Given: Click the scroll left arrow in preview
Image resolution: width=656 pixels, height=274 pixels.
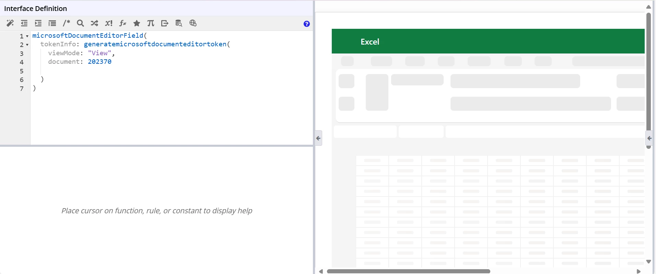Looking at the screenshot, I should (x=321, y=271).
